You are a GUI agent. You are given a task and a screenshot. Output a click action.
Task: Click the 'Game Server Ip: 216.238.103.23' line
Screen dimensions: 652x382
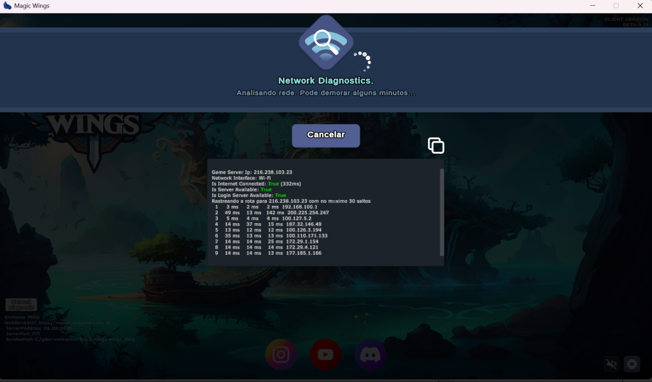[252, 172]
